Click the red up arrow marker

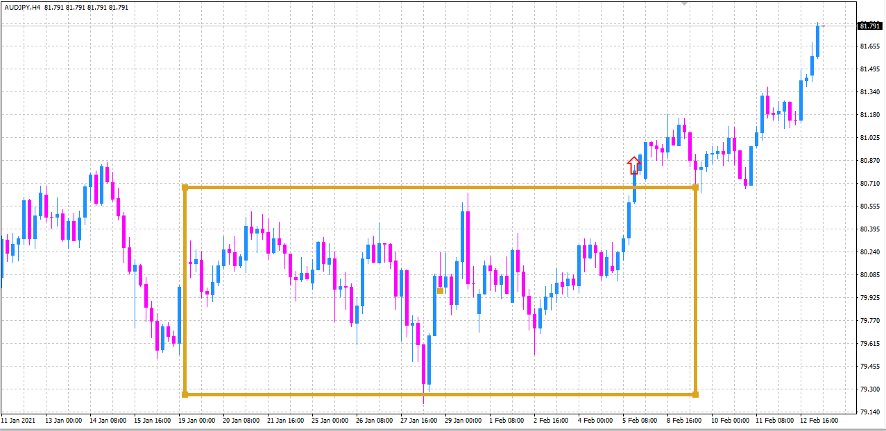tap(633, 166)
